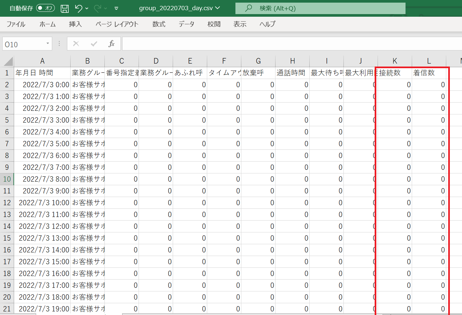The width and height of the screenshot is (462, 315).
Task: Open the ヘルプ ribbon tab
Action: [268, 24]
